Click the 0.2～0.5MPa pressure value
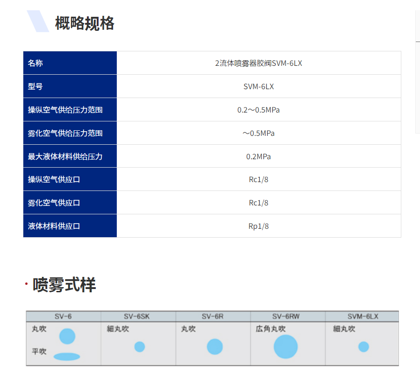The width and height of the screenshot is (420, 374). pos(258,110)
